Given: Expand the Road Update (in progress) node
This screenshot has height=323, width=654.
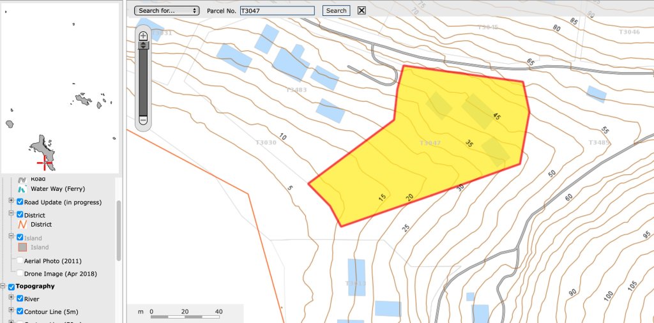Looking at the screenshot, I should [11, 202].
